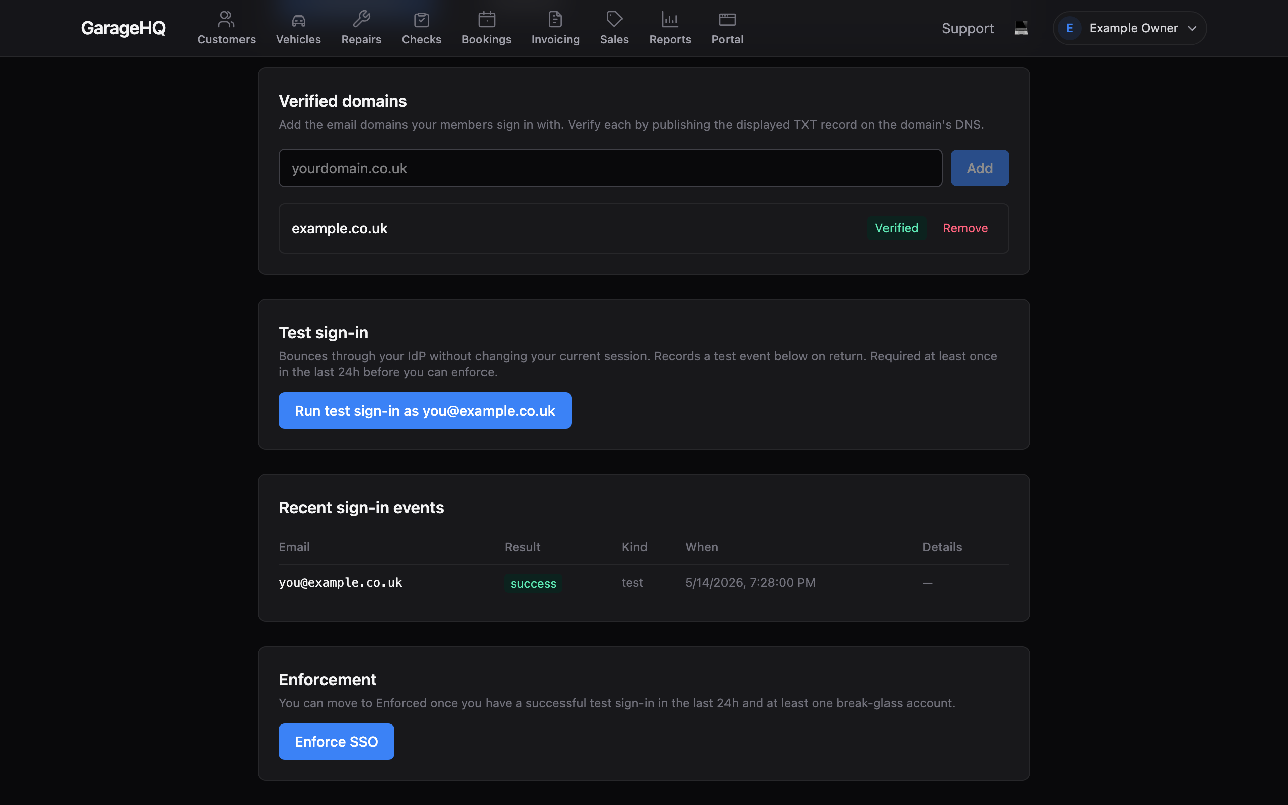Select the 5/14/2026, 7:28:00 PM timestamp
1288x805 pixels.
point(750,583)
